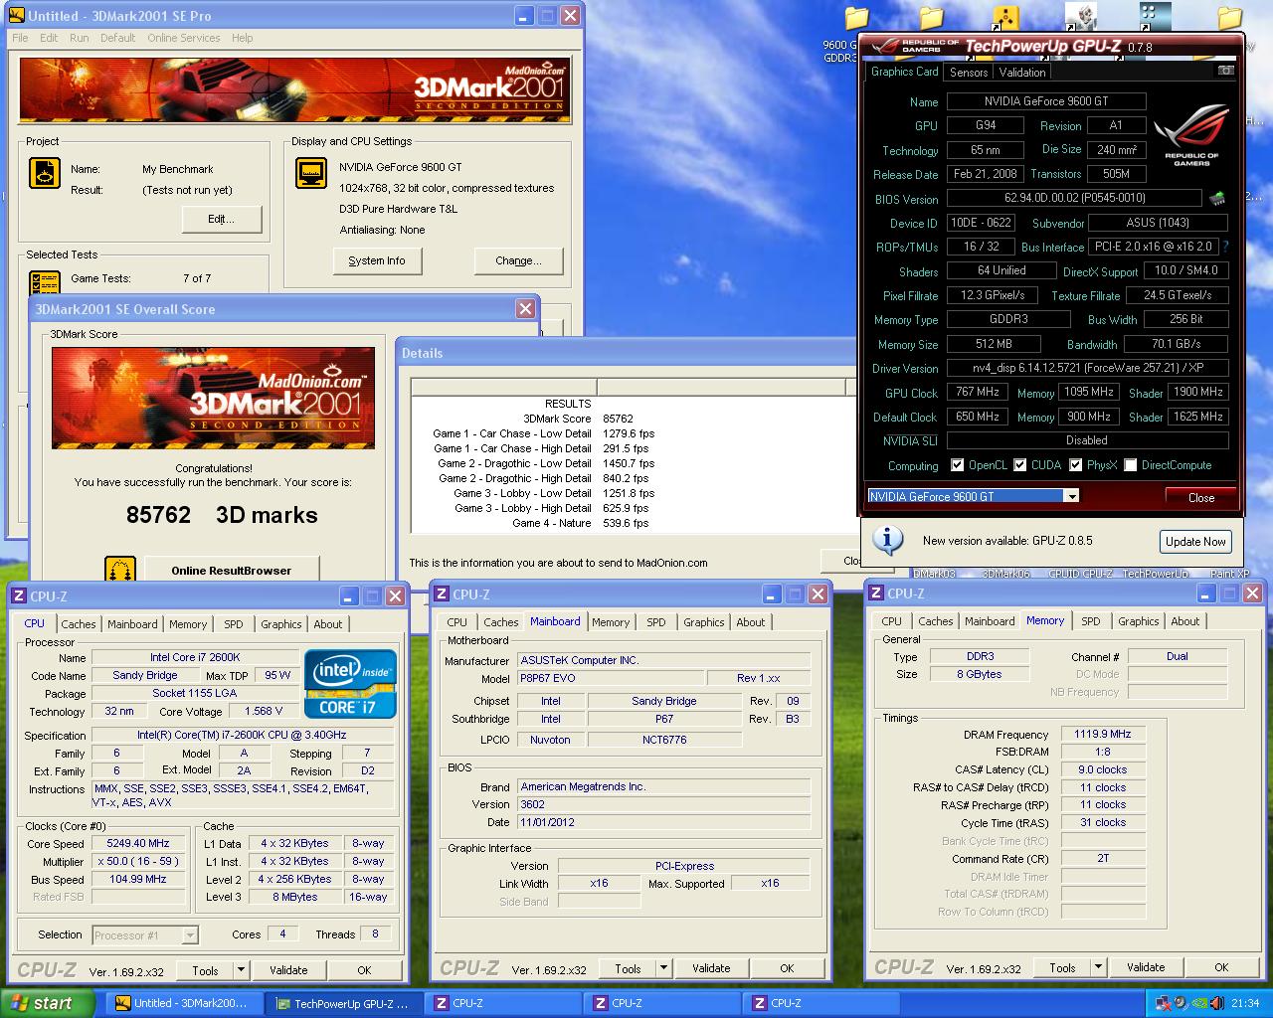The width and height of the screenshot is (1273, 1018).
Task: Click the Intel Core i7 logo in CPU-Z
Action: (x=350, y=684)
